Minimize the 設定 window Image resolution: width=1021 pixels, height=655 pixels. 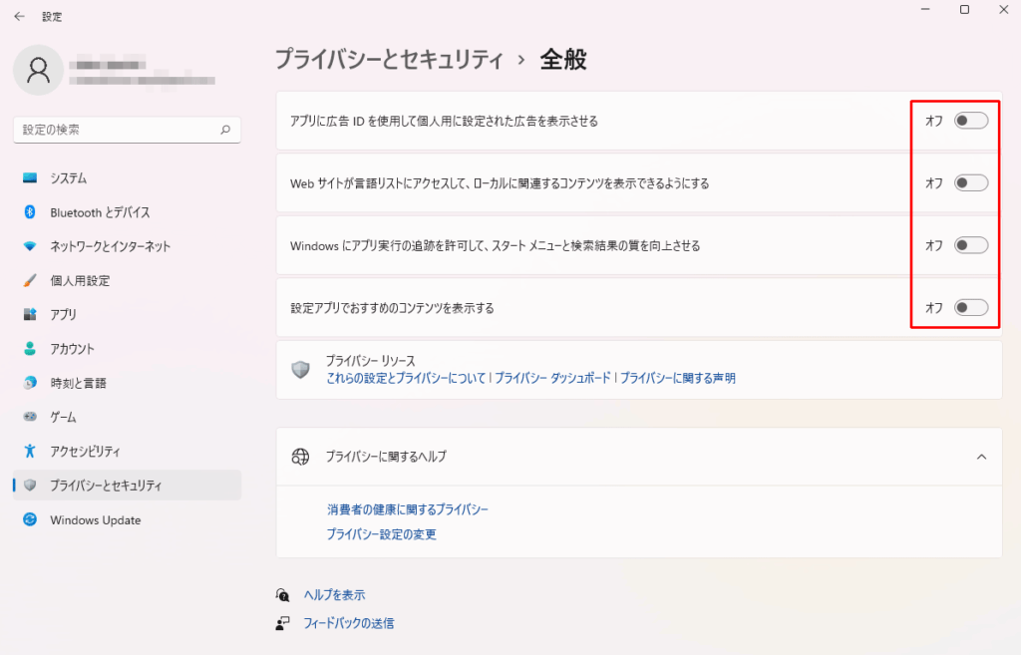point(925,10)
